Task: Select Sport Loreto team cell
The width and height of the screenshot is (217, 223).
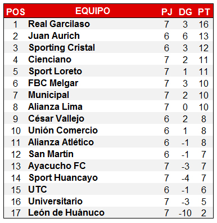Action: tap(56, 72)
